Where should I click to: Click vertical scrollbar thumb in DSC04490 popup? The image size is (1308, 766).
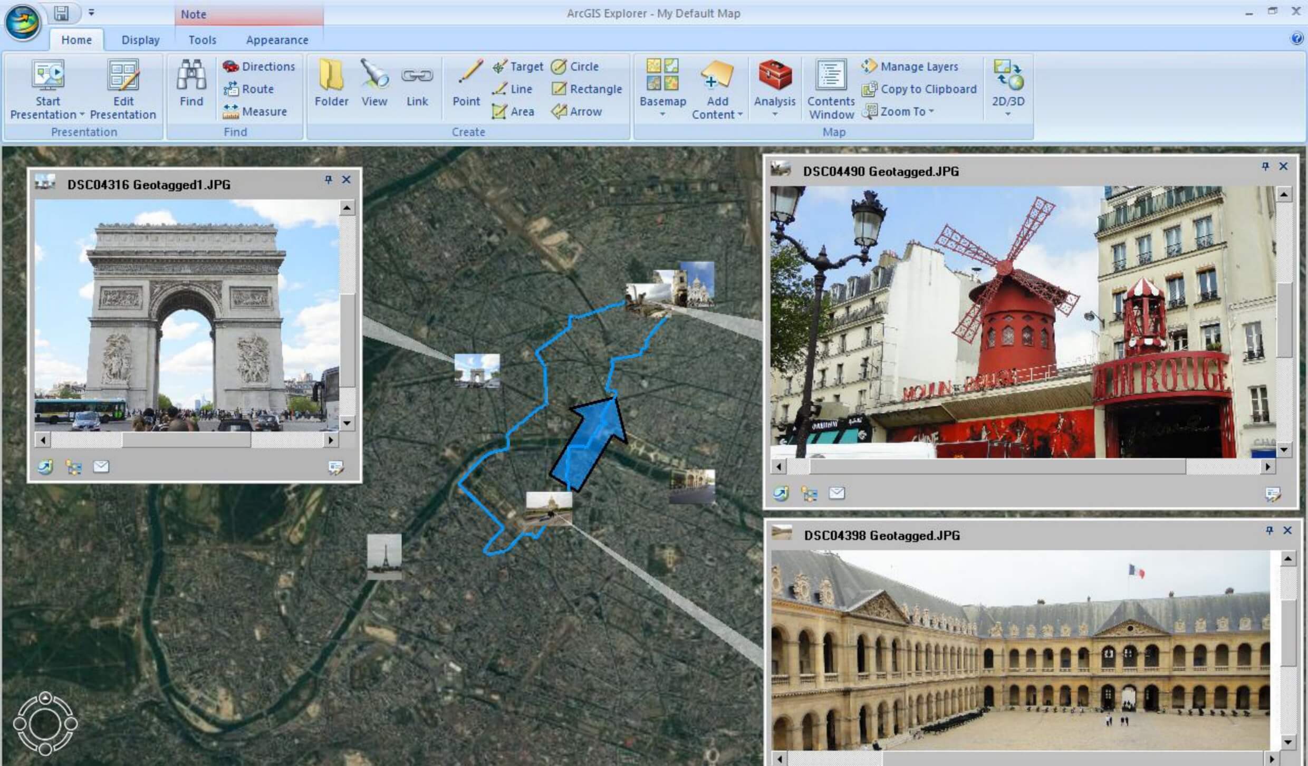click(1284, 320)
